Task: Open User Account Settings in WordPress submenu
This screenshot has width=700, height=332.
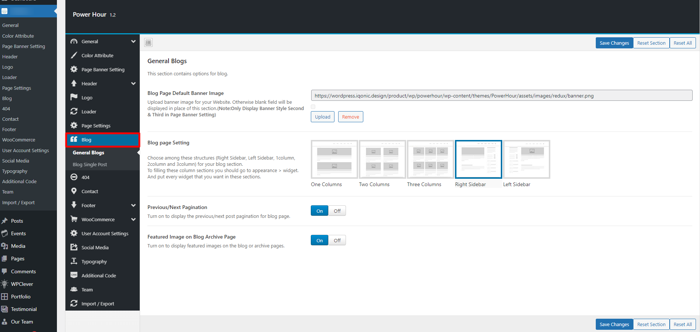Action: pos(26,150)
